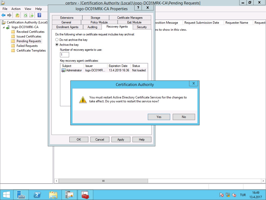
Task: Click Apply in the Properties dialog
Action: pos(121,140)
